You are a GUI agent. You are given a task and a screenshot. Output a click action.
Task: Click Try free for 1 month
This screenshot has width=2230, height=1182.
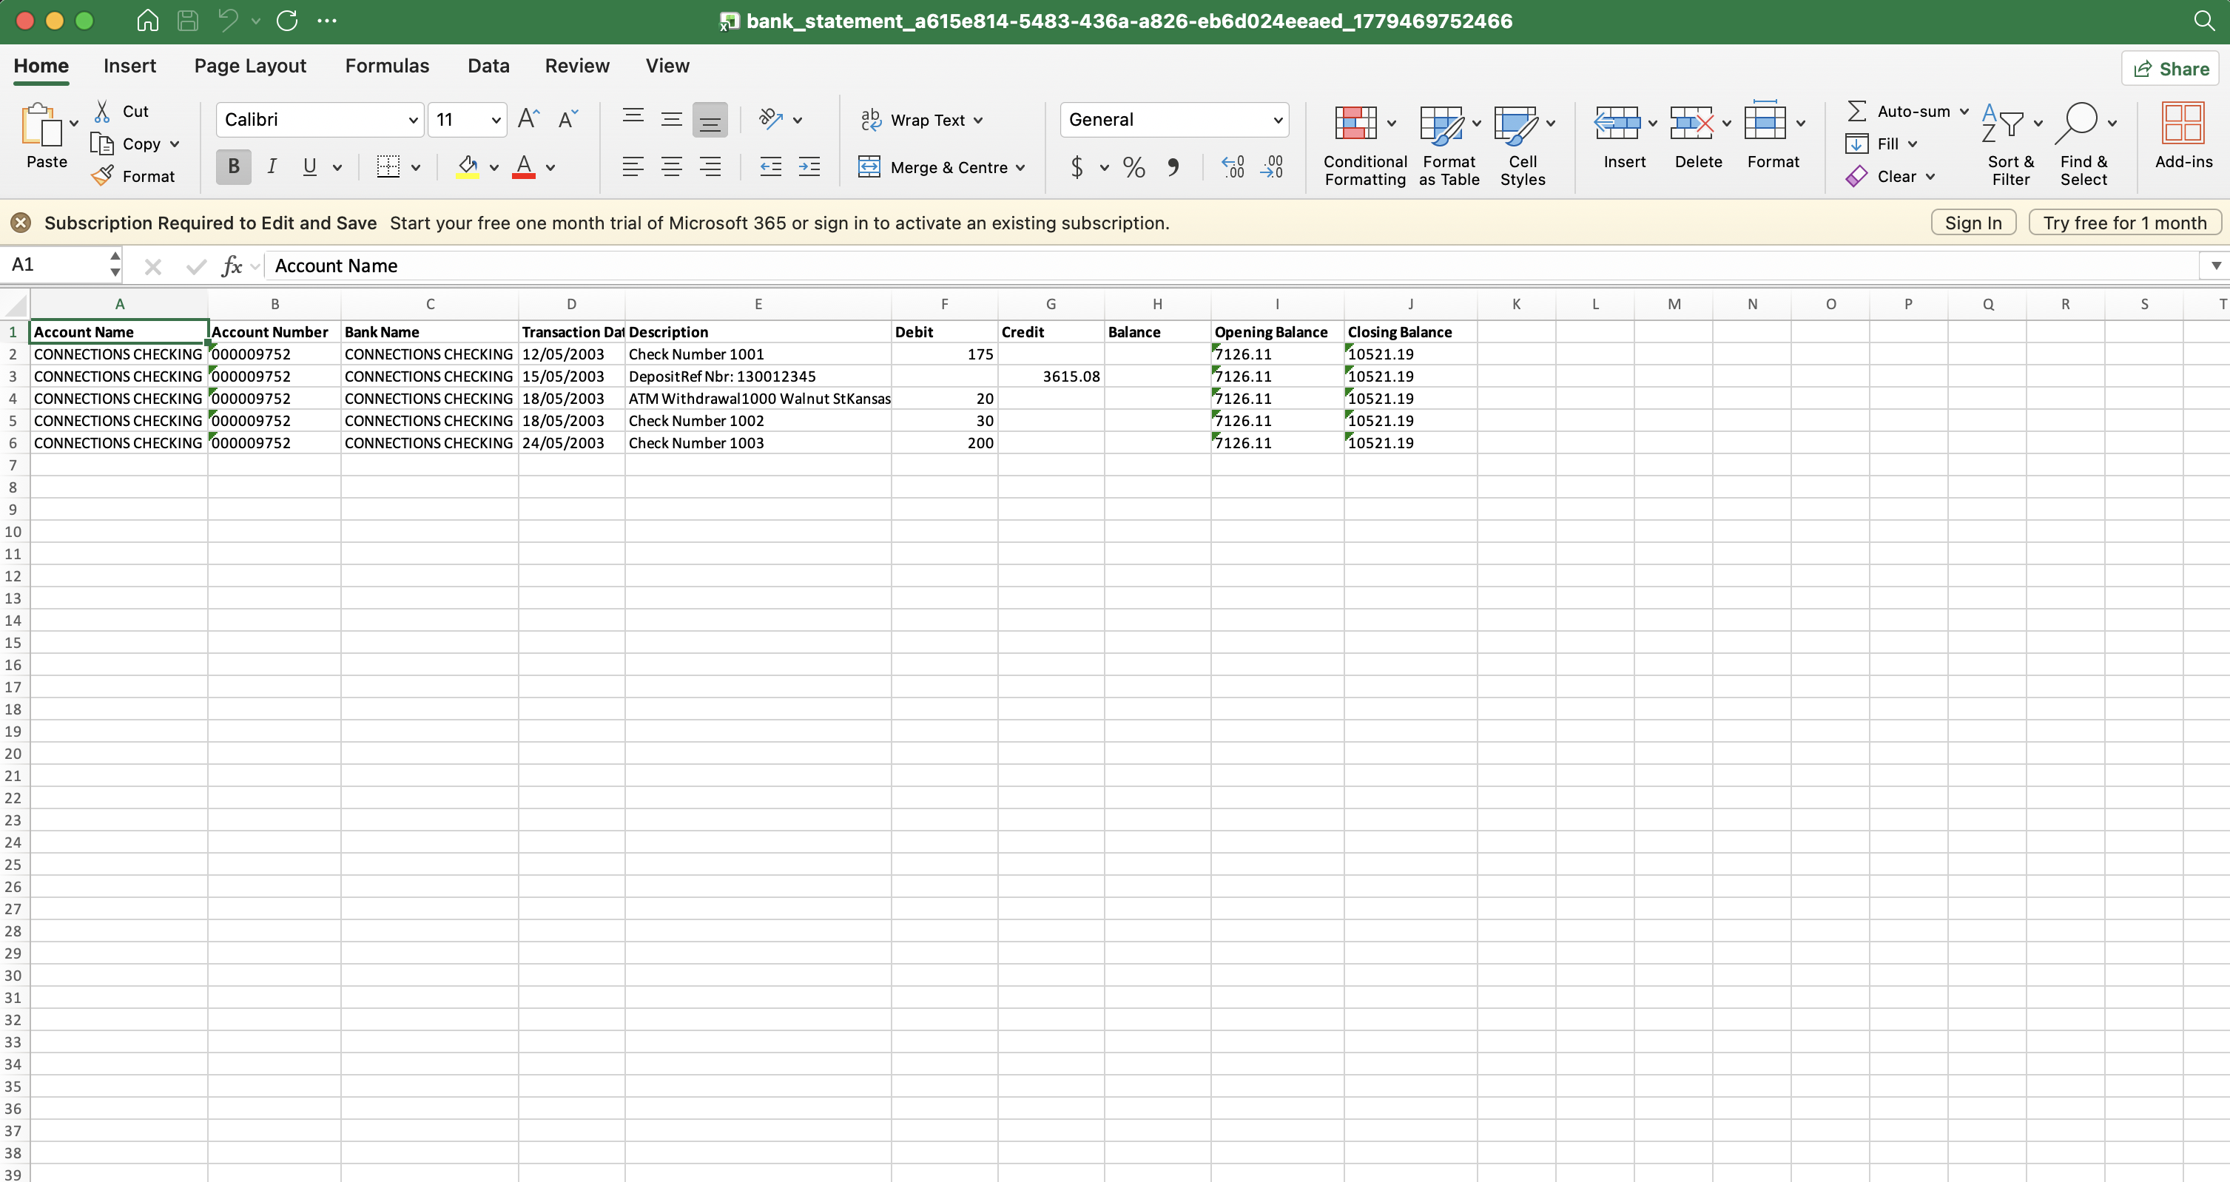click(x=2124, y=223)
